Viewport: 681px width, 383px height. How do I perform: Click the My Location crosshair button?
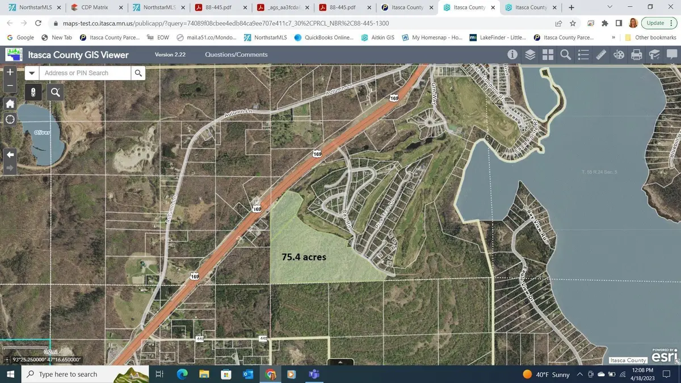click(x=10, y=119)
